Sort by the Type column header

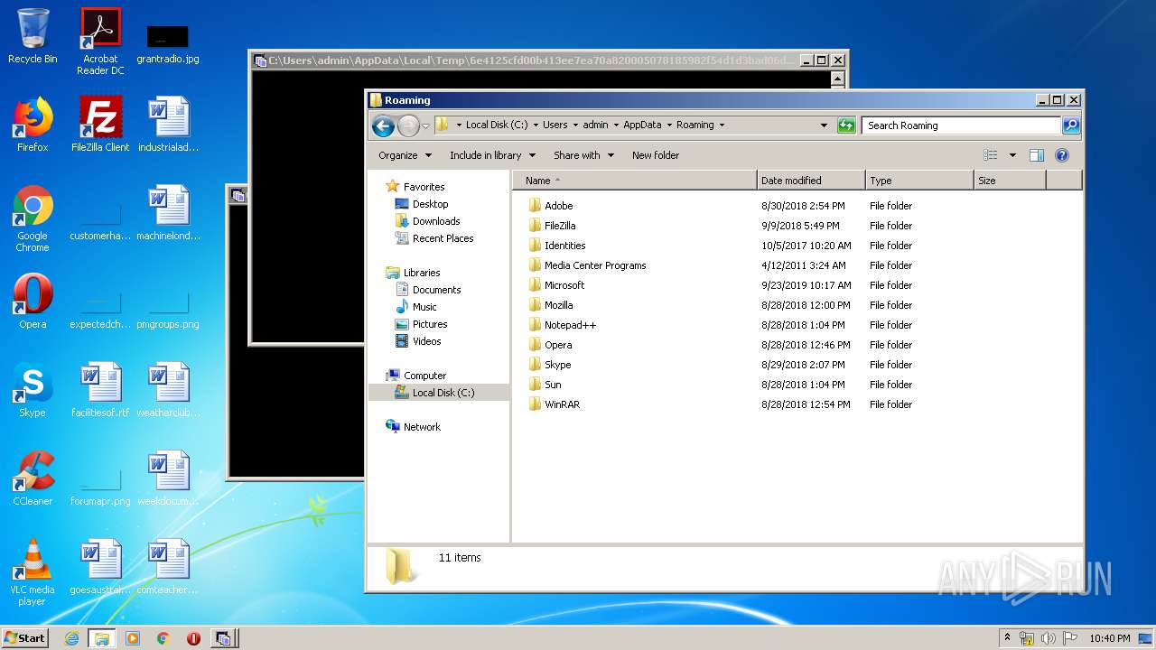(x=919, y=181)
